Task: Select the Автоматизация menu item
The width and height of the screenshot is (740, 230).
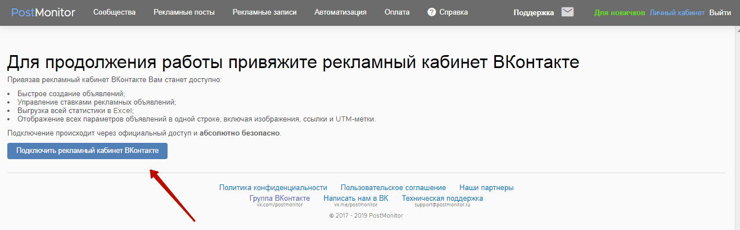Action: [340, 12]
